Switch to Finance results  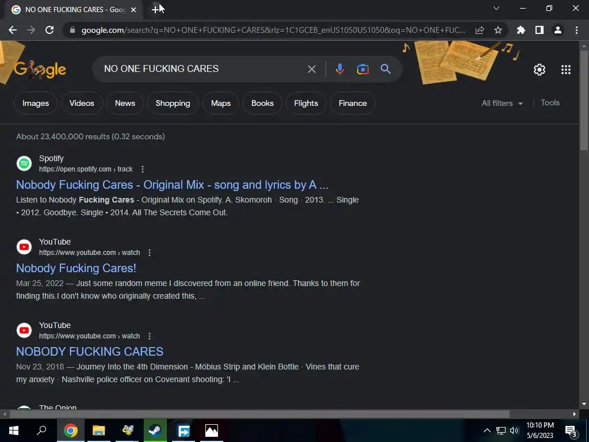[x=353, y=104]
